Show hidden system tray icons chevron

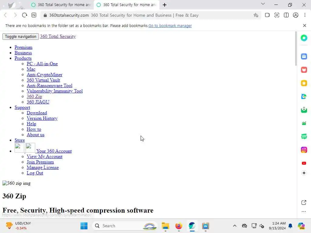[235, 226]
